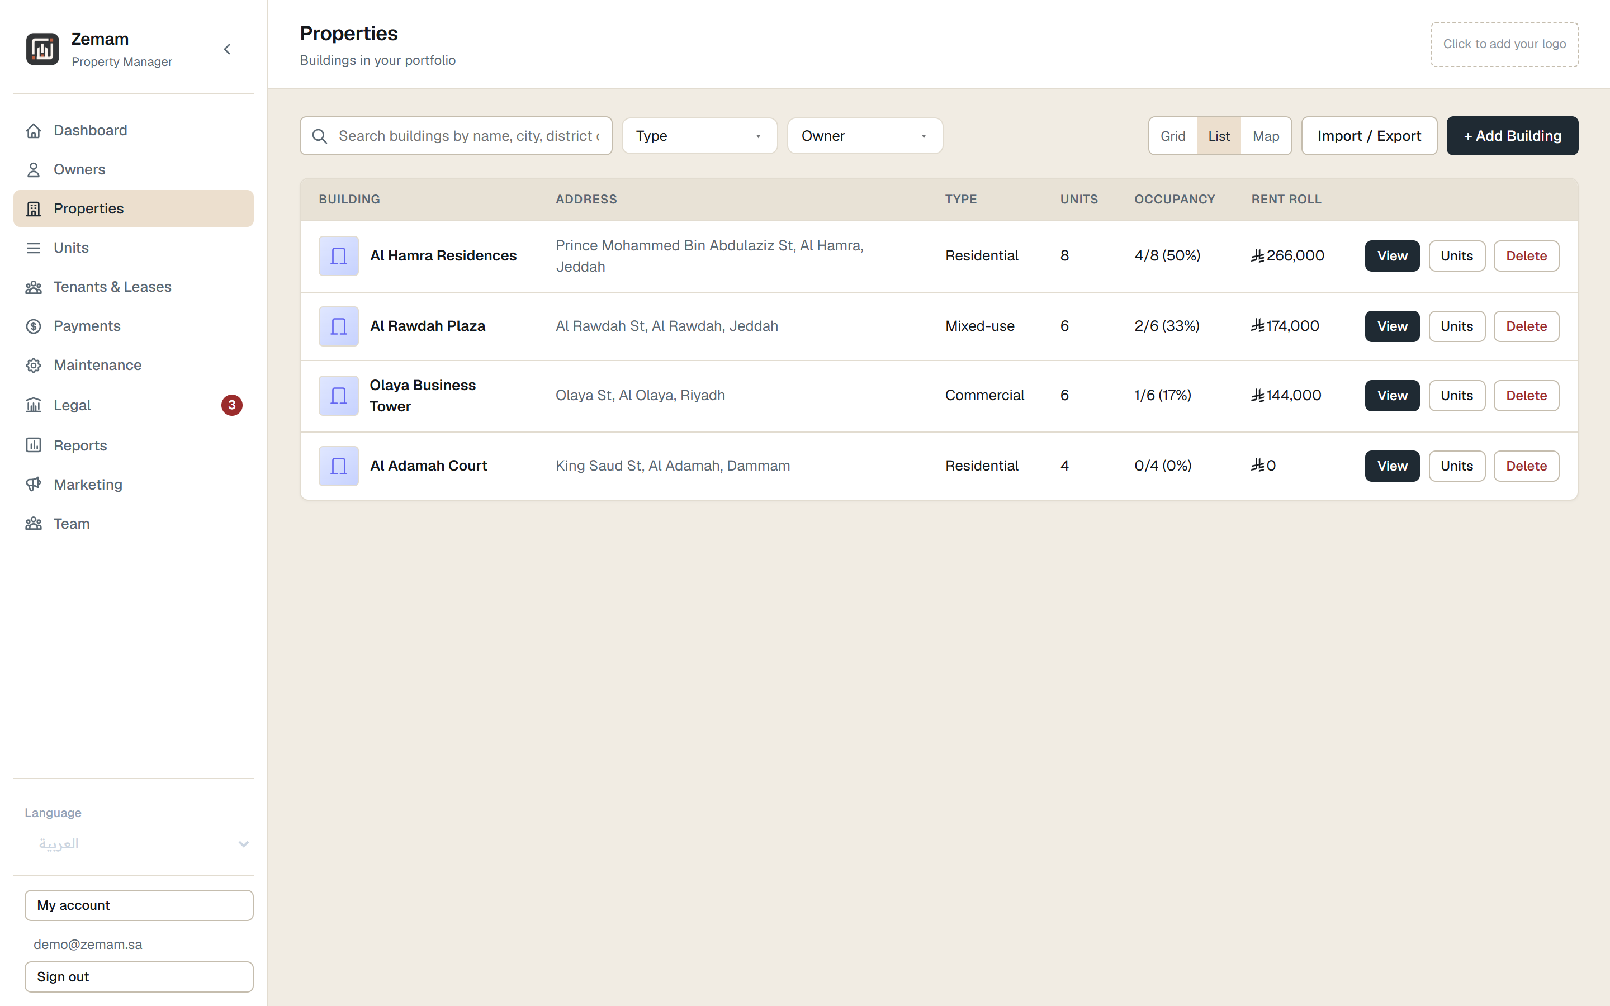Click address Olaya St, Al Olaya, Riyadh
The image size is (1610, 1006).
click(640, 396)
